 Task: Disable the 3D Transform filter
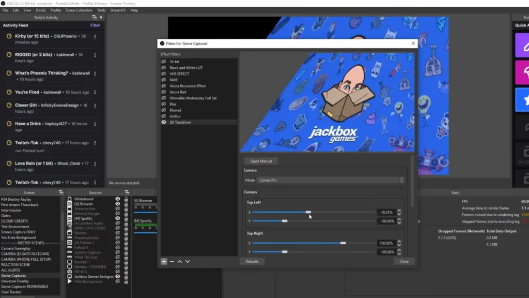[164, 122]
